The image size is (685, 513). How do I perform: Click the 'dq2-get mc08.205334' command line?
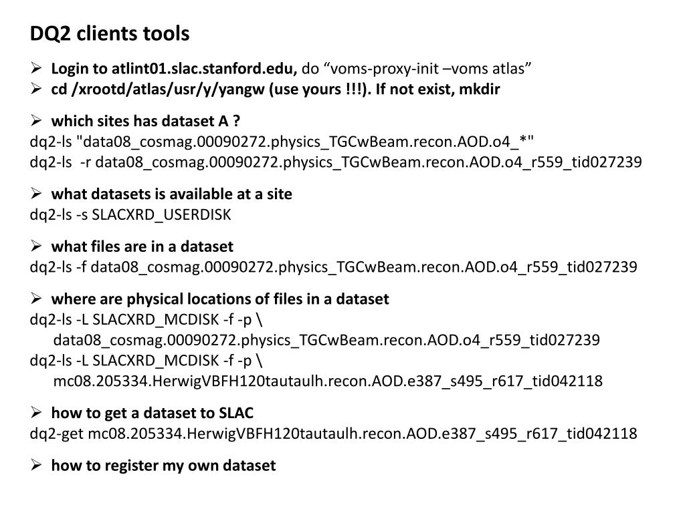(333, 434)
